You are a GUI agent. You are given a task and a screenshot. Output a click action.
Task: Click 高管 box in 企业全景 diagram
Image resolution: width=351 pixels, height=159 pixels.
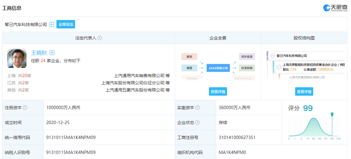coord(189,68)
